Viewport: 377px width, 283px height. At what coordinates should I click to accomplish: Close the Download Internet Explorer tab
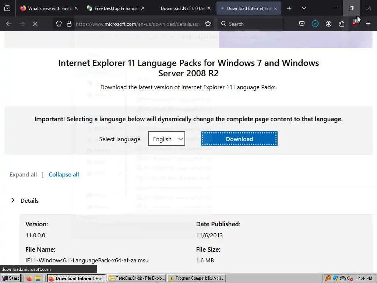[275, 8]
